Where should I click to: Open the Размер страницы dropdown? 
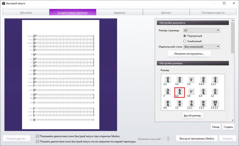point(201,30)
